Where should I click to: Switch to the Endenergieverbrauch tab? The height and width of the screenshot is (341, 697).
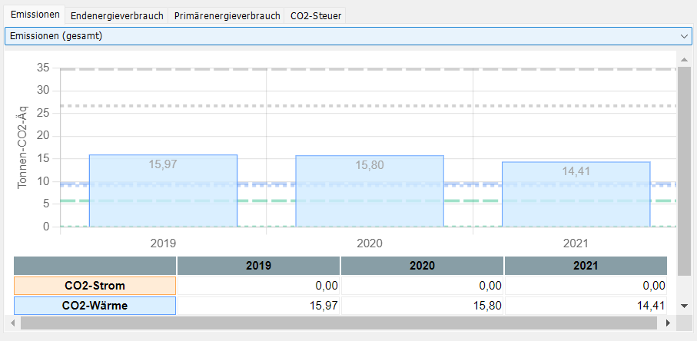click(117, 15)
